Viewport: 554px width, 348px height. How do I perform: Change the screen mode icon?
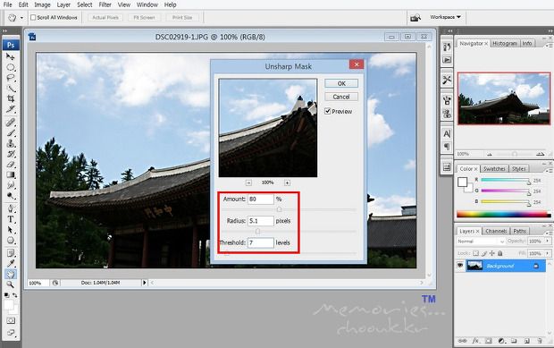click(x=11, y=333)
